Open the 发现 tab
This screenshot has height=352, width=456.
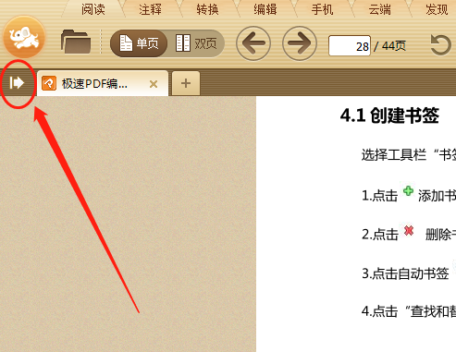[x=437, y=9]
